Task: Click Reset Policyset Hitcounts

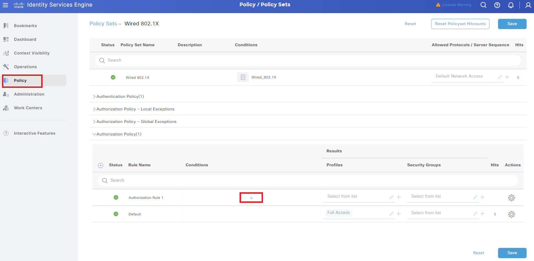Action: 460,24
